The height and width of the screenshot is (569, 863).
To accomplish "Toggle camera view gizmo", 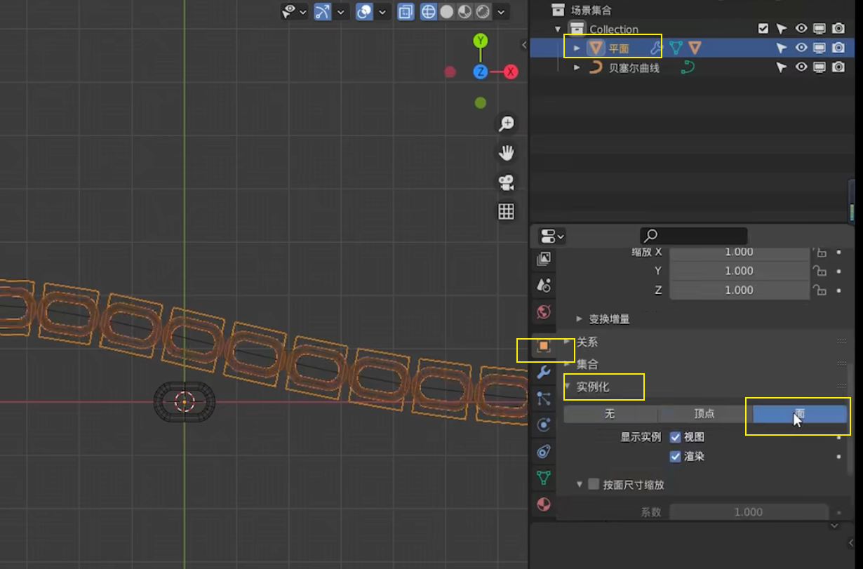I will [506, 182].
